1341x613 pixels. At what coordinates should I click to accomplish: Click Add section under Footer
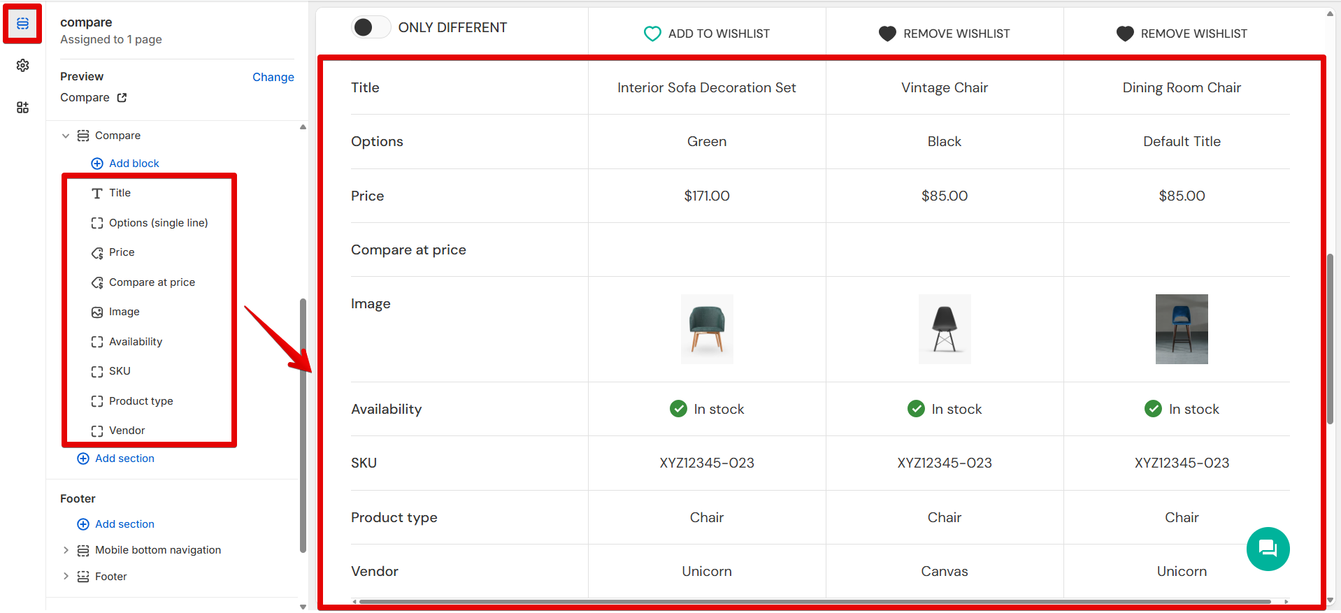[124, 524]
